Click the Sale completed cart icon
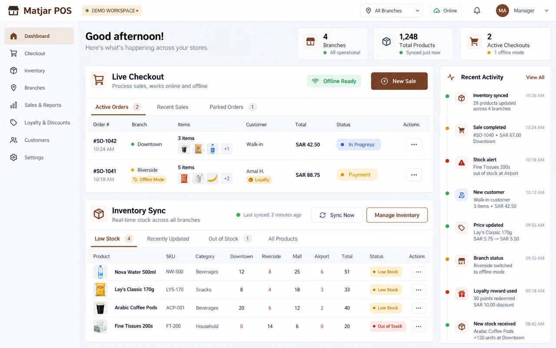This screenshot has width=556, height=348. 461,130
